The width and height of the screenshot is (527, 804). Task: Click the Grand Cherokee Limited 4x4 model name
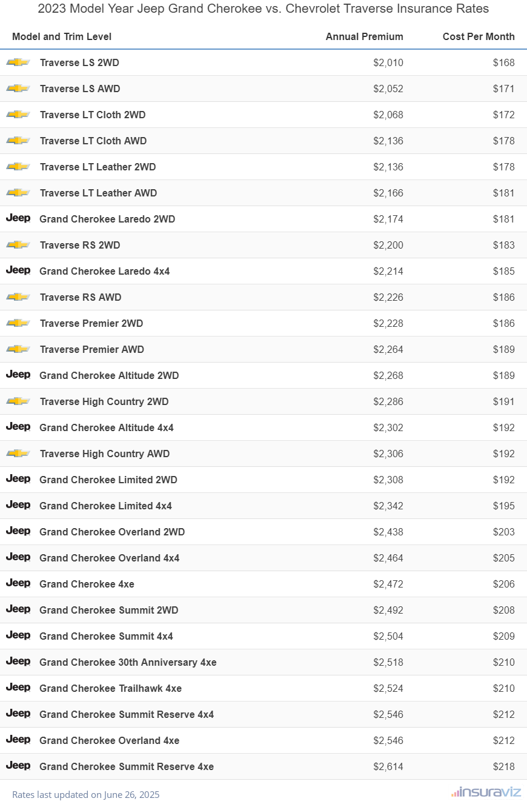tap(105, 506)
